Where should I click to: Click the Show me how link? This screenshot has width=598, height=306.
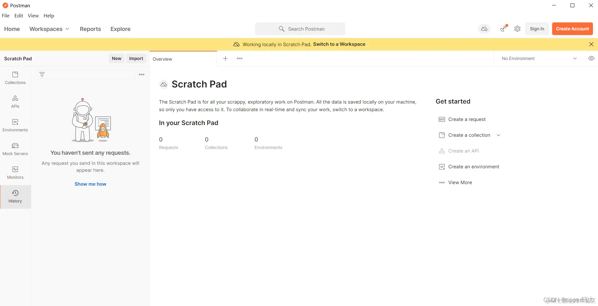[x=90, y=184]
